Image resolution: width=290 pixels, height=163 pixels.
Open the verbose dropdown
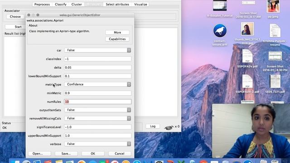pyautogui.click(x=98, y=144)
